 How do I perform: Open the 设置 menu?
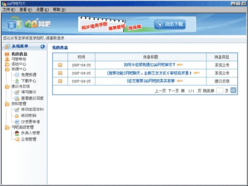click(42, 10)
